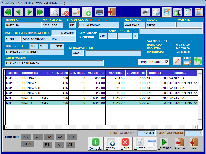Click grid vertical scrollbar up arrow
Screen dimensions: 206x154
[200, 72]
